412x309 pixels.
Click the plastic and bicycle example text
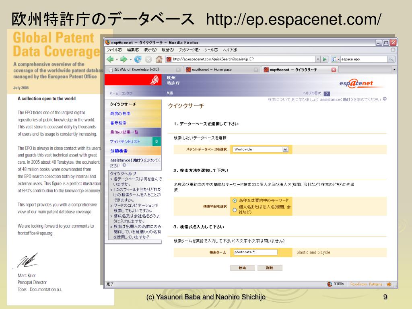[x=313, y=252]
